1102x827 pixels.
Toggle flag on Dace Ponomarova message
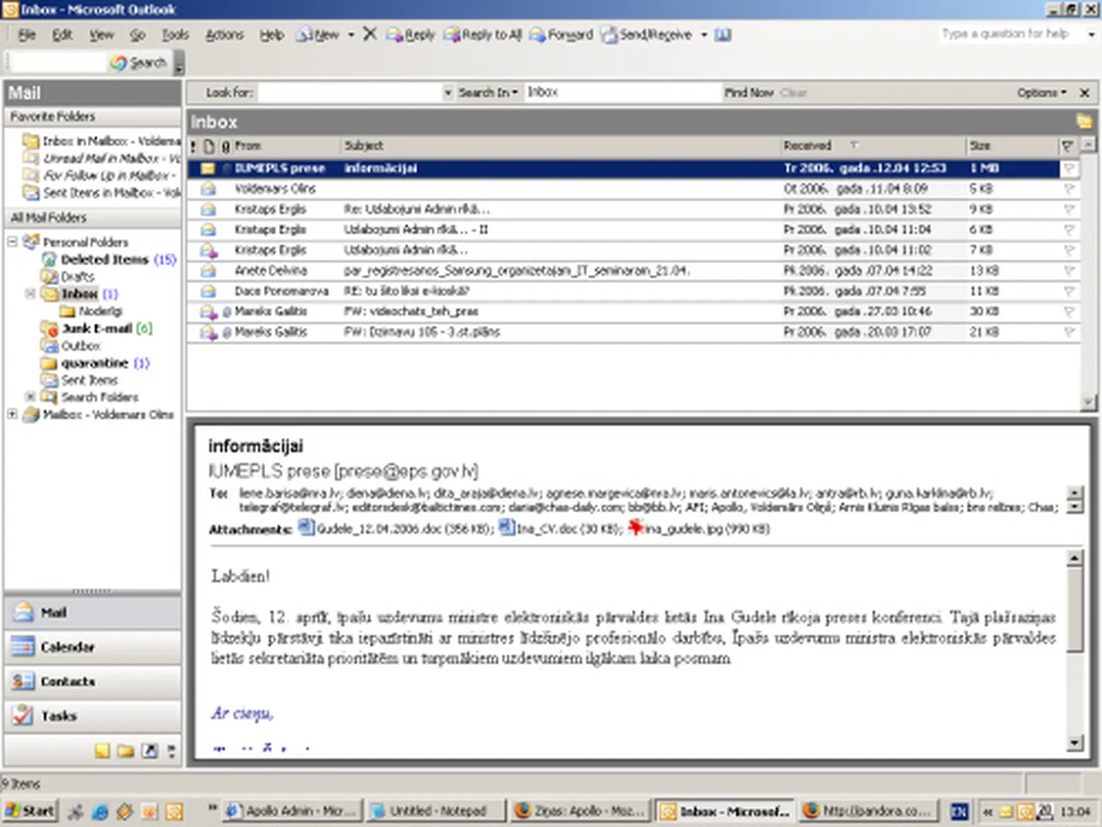[1069, 291]
